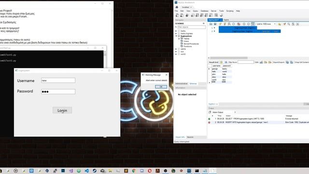Switch to the Session info tab
This screenshot has width=309, height=174.
(x=190, y=137)
